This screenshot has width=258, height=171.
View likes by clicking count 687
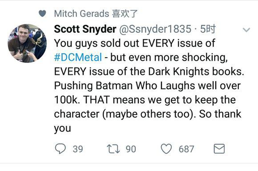(x=186, y=149)
